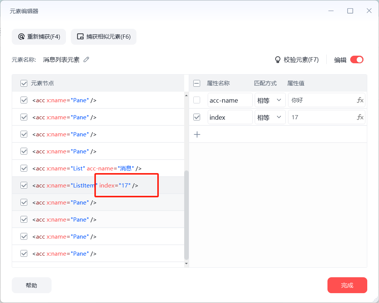Uncheck the index attribute checkbox

click(x=197, y=117)
